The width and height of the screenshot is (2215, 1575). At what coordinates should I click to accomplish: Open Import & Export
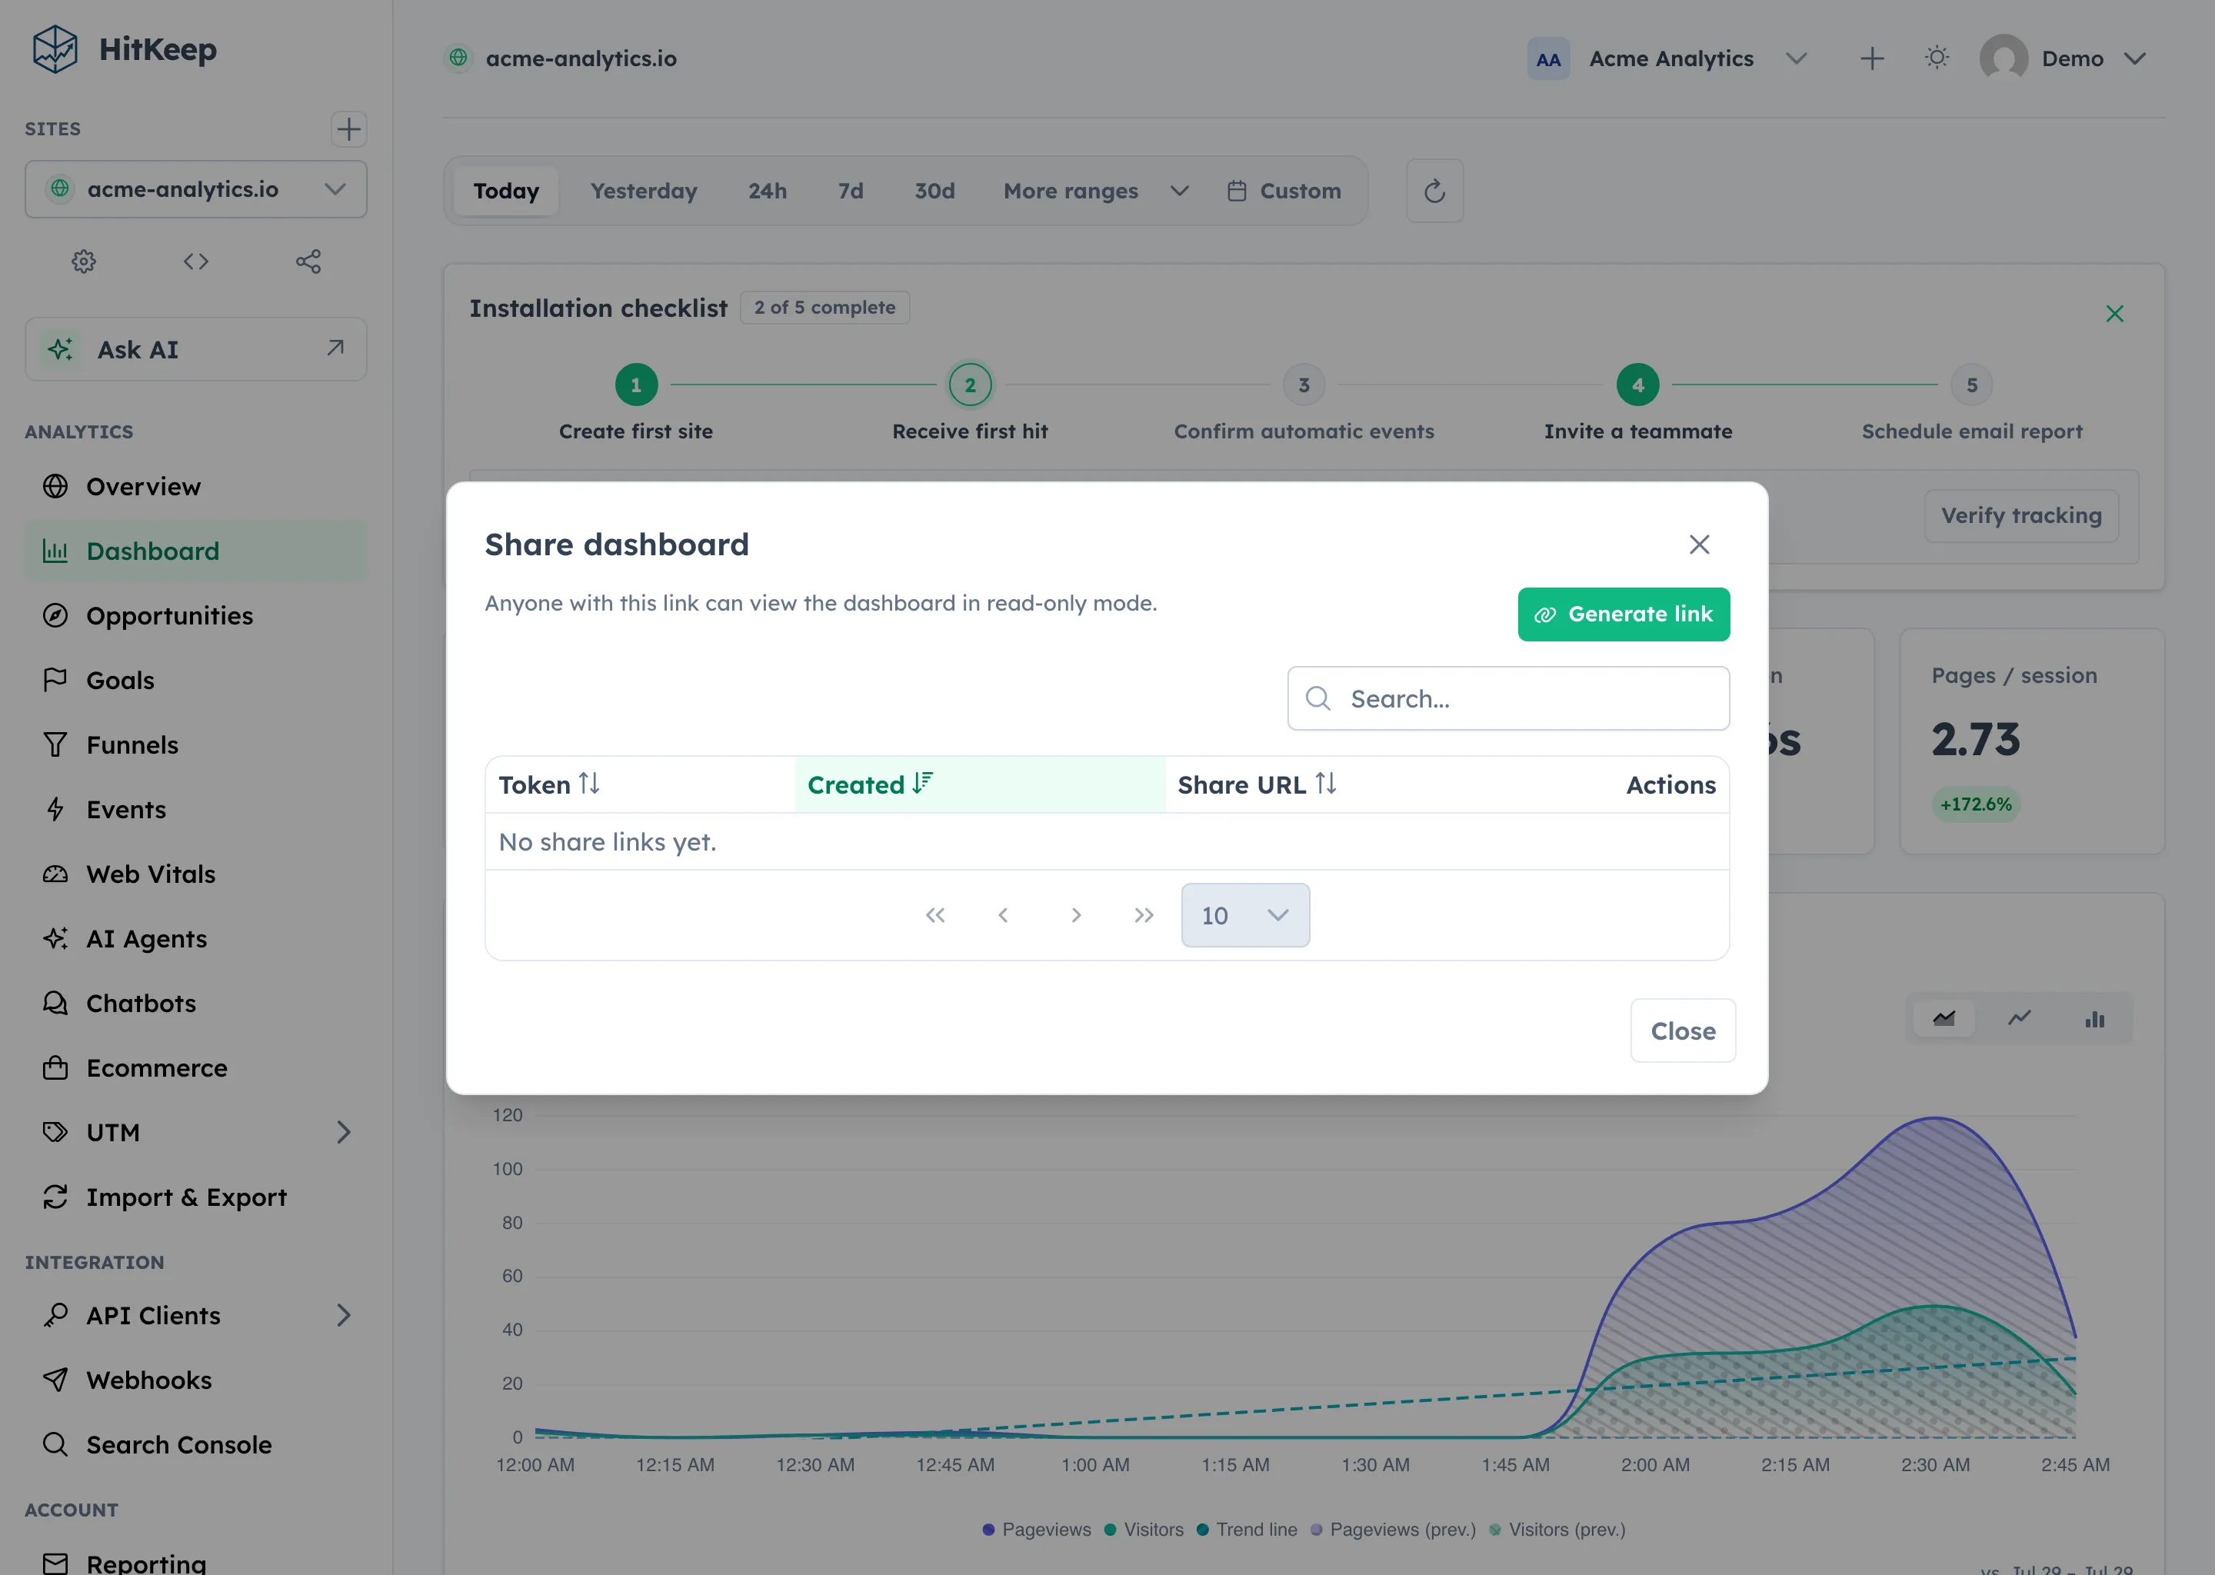point(196,1197)
